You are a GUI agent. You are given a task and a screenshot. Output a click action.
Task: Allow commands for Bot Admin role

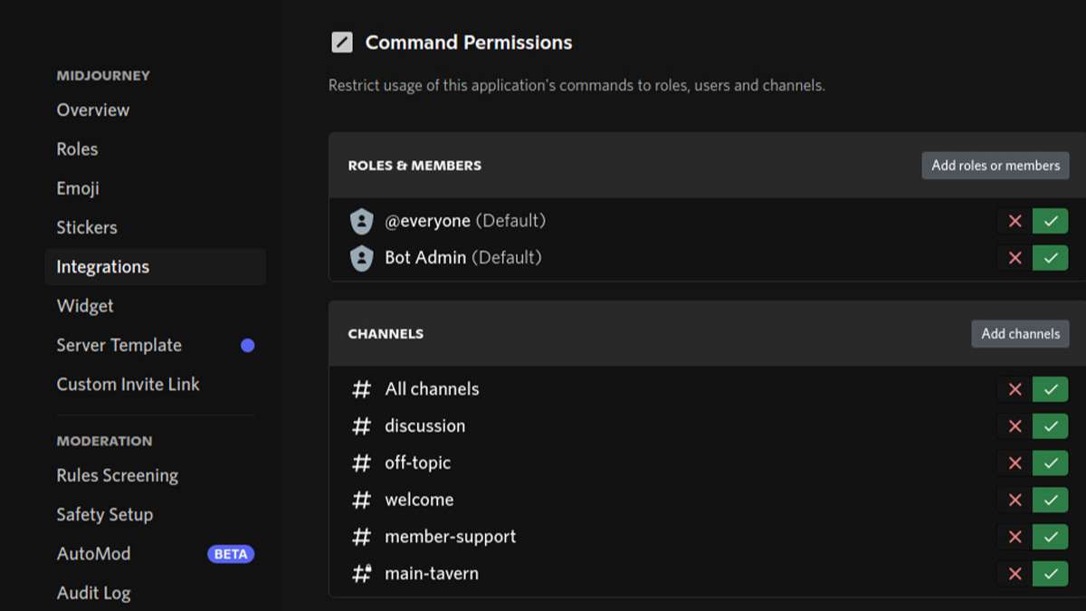pos(1050,258)
